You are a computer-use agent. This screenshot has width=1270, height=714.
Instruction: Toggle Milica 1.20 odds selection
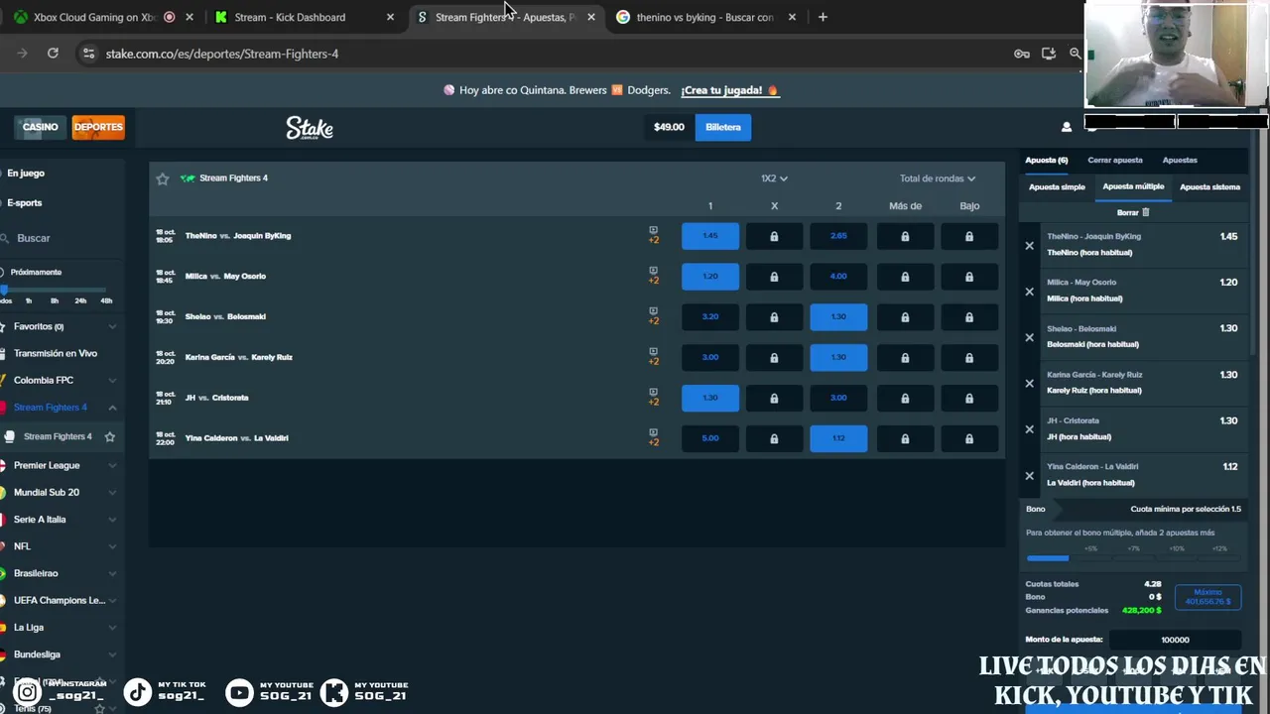click(x=710, y=277)
